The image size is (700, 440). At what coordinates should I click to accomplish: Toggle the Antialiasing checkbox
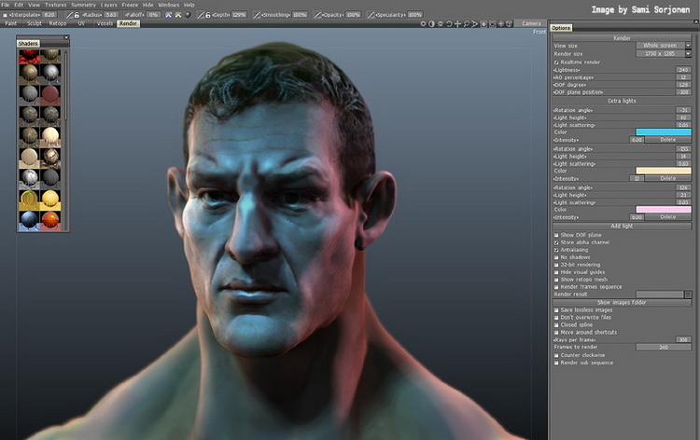[x=556, y=250]
